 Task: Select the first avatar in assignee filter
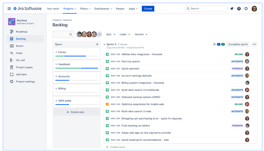click(79, 34)
